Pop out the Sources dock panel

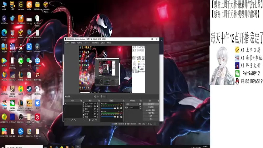[x=99, y=101]
